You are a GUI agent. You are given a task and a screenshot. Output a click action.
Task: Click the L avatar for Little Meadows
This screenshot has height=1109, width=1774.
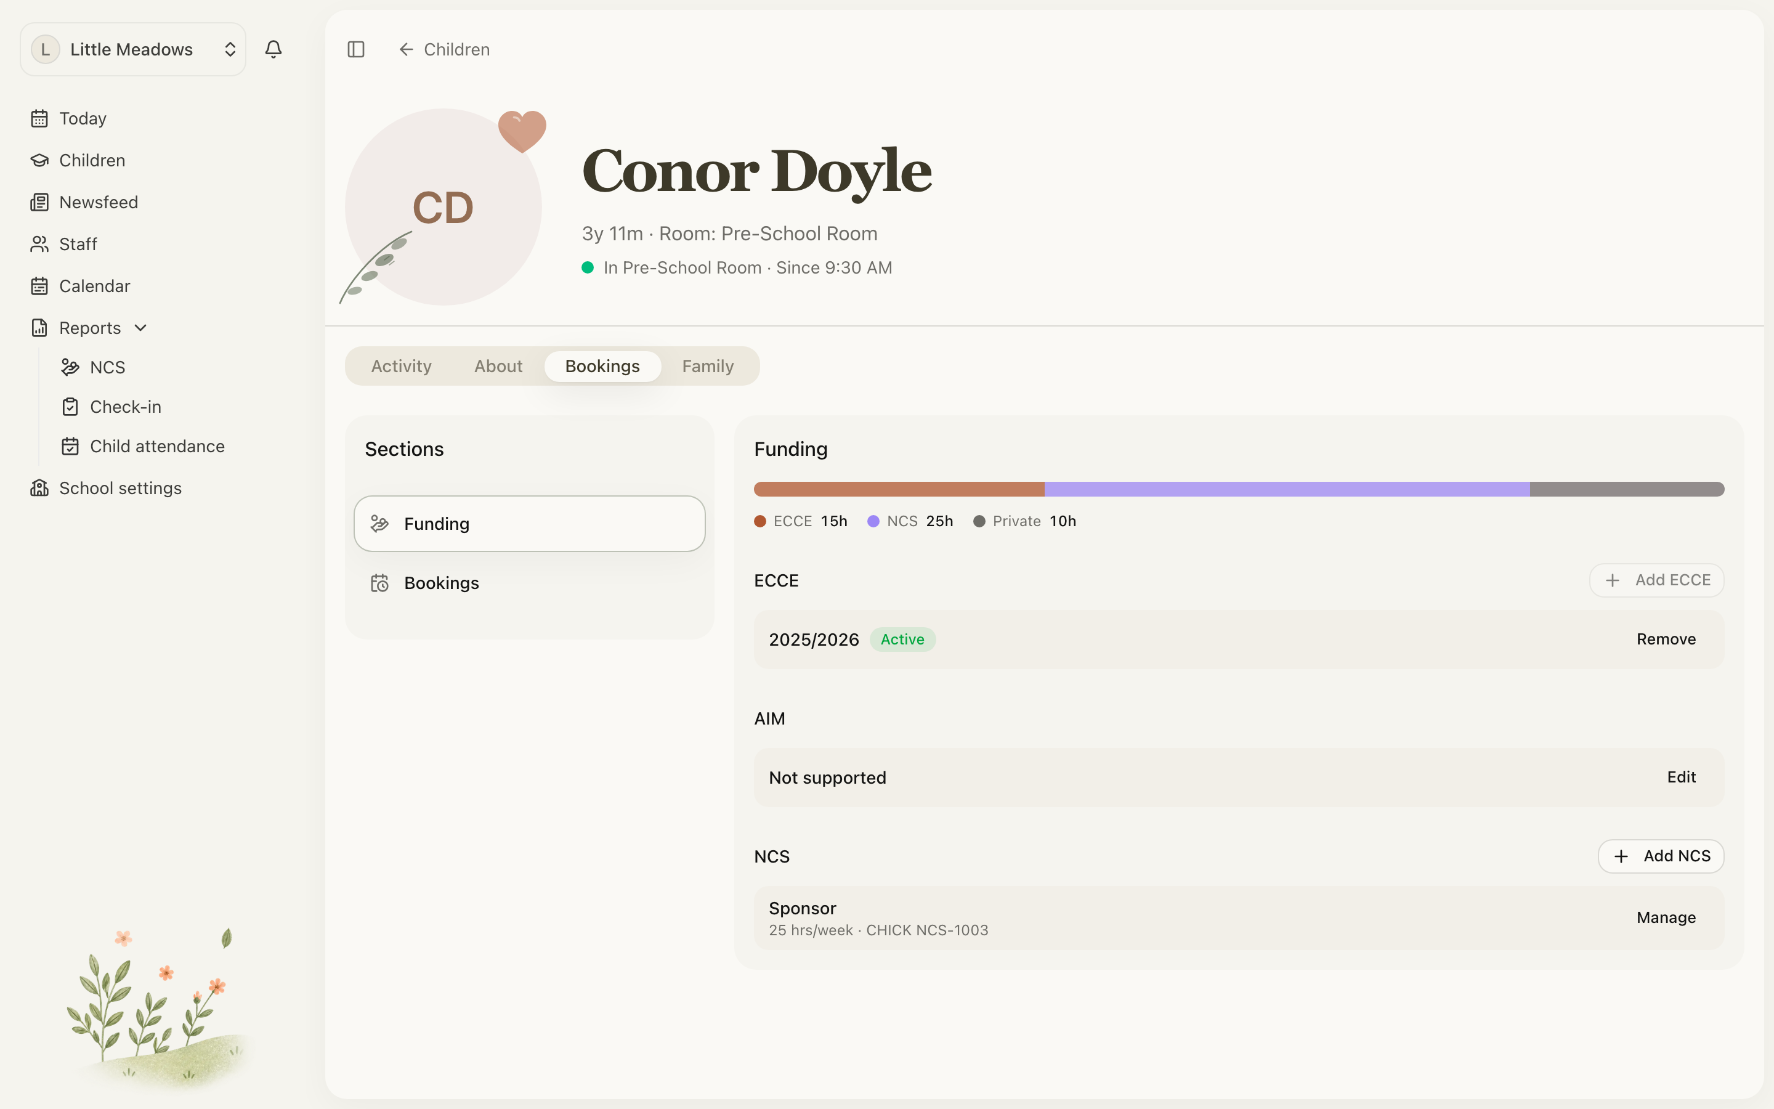point(46,49)
